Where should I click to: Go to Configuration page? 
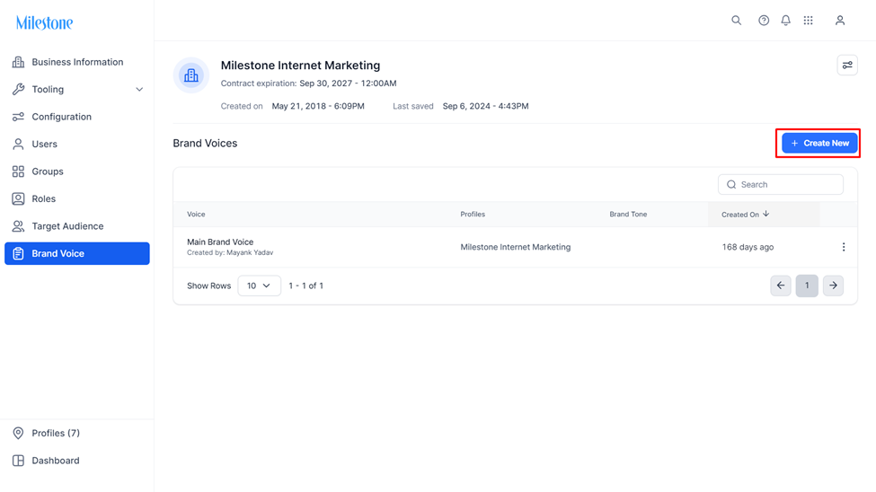tap(77, 117)
